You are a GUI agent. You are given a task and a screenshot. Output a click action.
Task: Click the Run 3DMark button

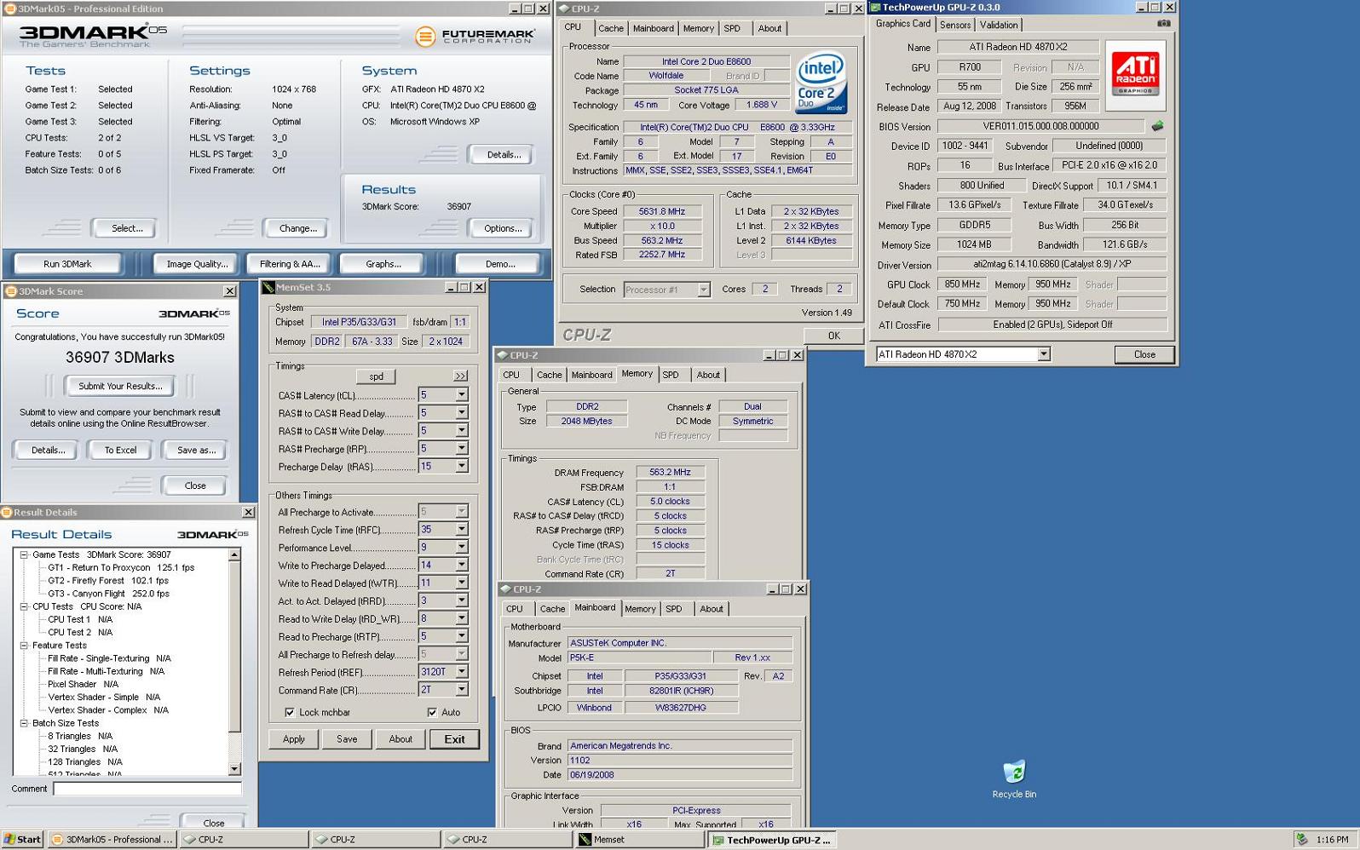67,264
